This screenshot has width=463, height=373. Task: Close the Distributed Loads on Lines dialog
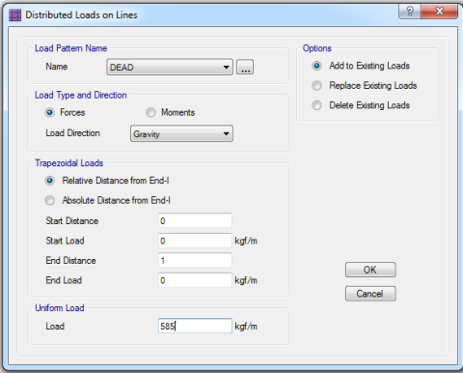tap(439, 12)
